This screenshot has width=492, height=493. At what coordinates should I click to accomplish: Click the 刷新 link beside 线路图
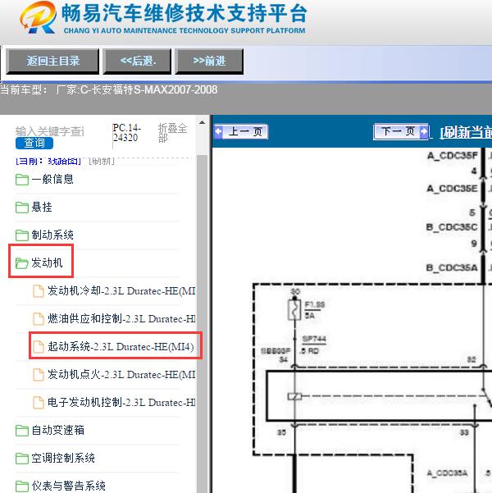(101, 161)
